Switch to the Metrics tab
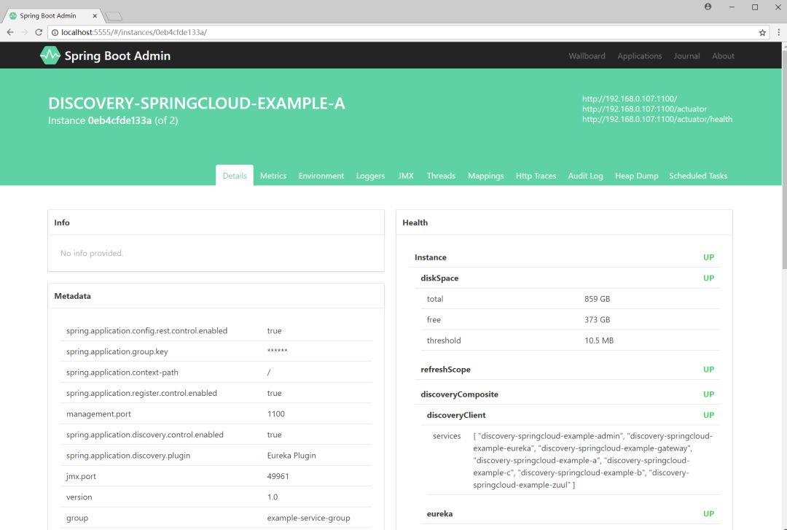The width and height of the screenshot is (787, 530). [273, 175]
